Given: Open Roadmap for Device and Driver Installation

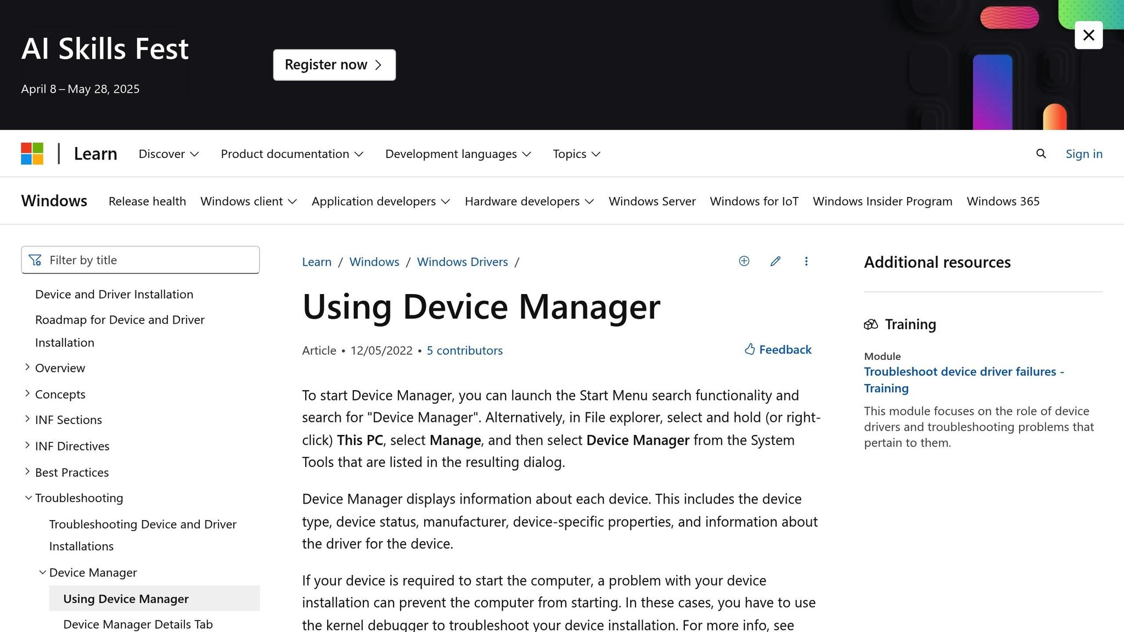Looking at the screenshot, I should 120,331.
